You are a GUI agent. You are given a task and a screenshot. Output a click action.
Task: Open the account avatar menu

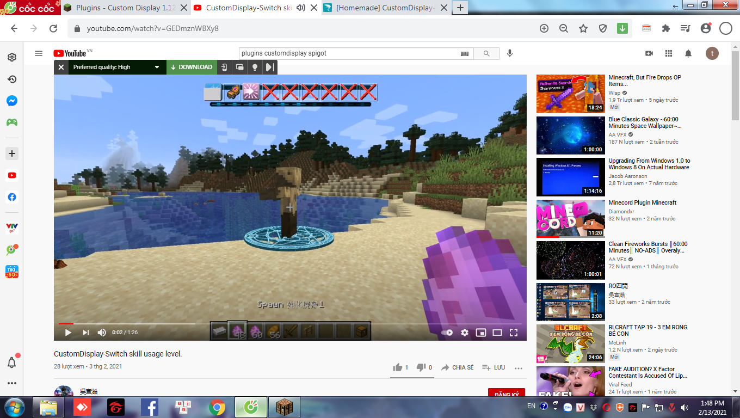pos(712,53)
